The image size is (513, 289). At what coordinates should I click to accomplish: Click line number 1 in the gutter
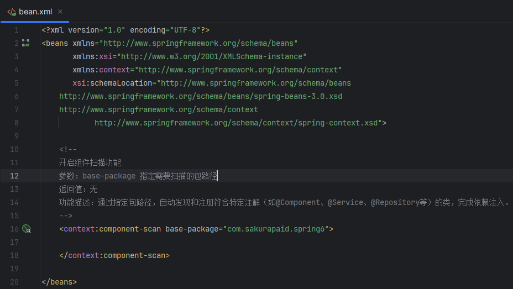pos(17,30)
